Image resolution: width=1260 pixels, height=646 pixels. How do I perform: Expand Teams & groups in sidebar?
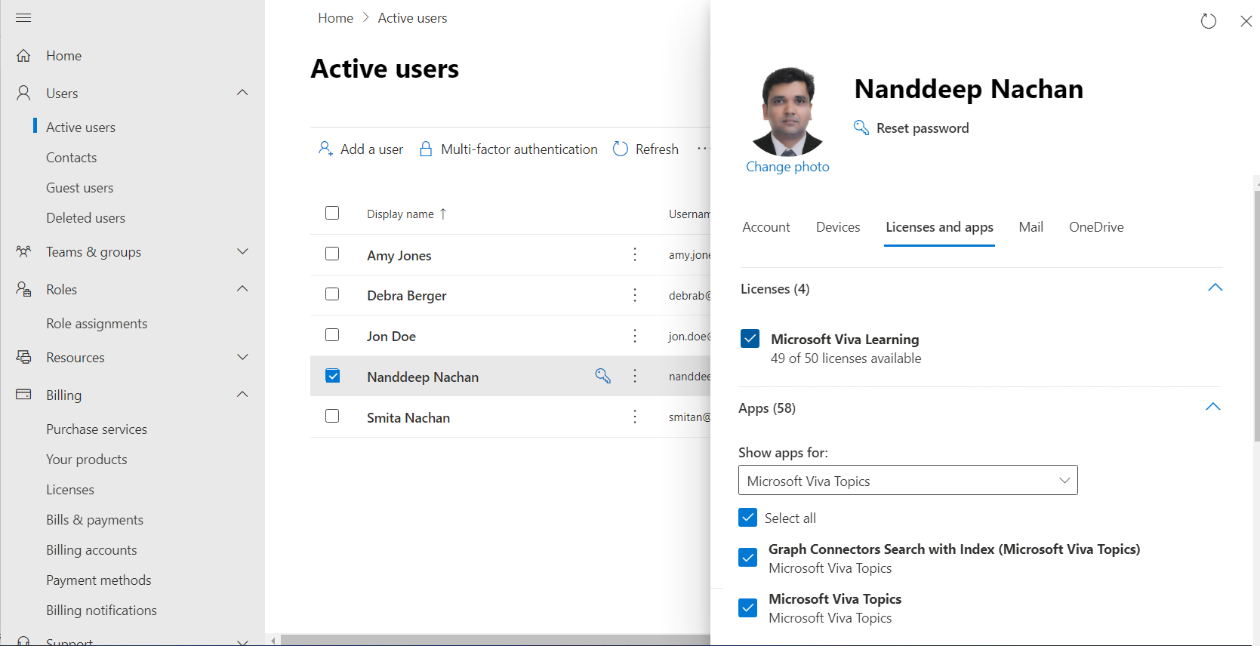pos(242,251)
